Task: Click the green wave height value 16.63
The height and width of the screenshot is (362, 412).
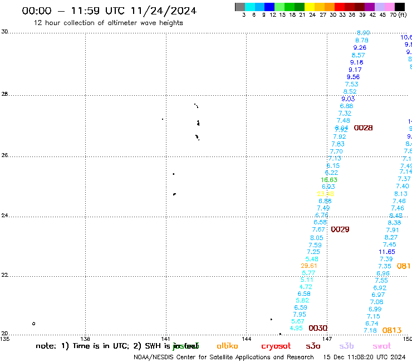Action: [328, 180]
